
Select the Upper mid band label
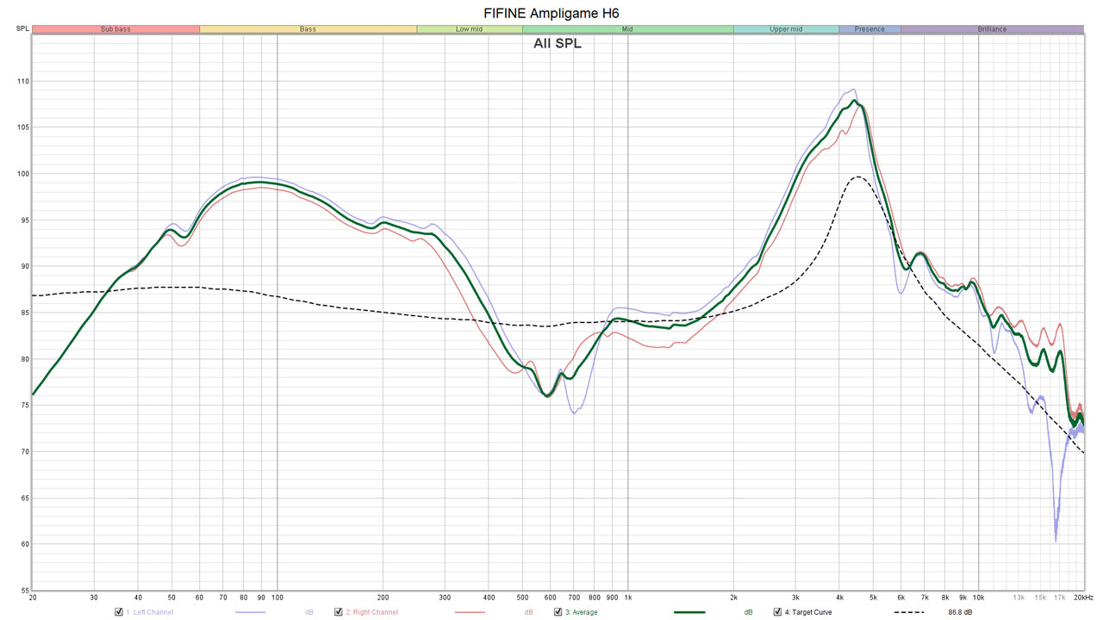(x=786, y=29)
